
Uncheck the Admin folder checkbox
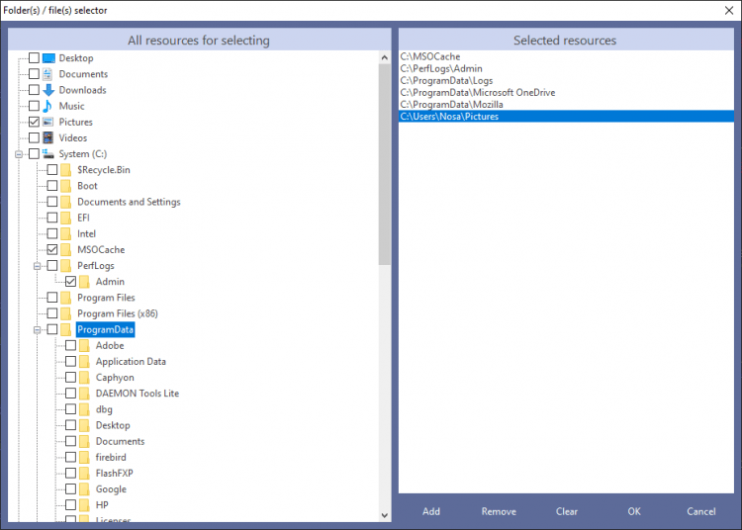click(70, 282)
